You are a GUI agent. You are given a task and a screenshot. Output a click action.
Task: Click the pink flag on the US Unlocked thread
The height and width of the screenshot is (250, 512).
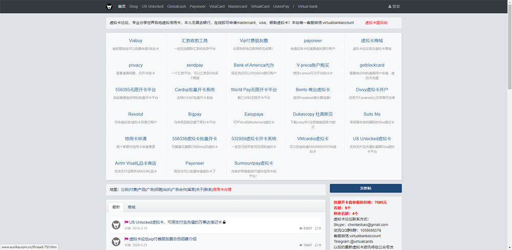pos(126,222)
